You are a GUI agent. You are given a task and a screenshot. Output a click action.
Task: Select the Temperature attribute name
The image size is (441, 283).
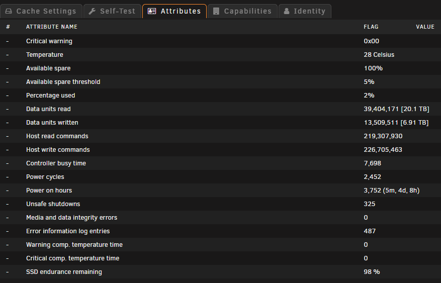44,54
